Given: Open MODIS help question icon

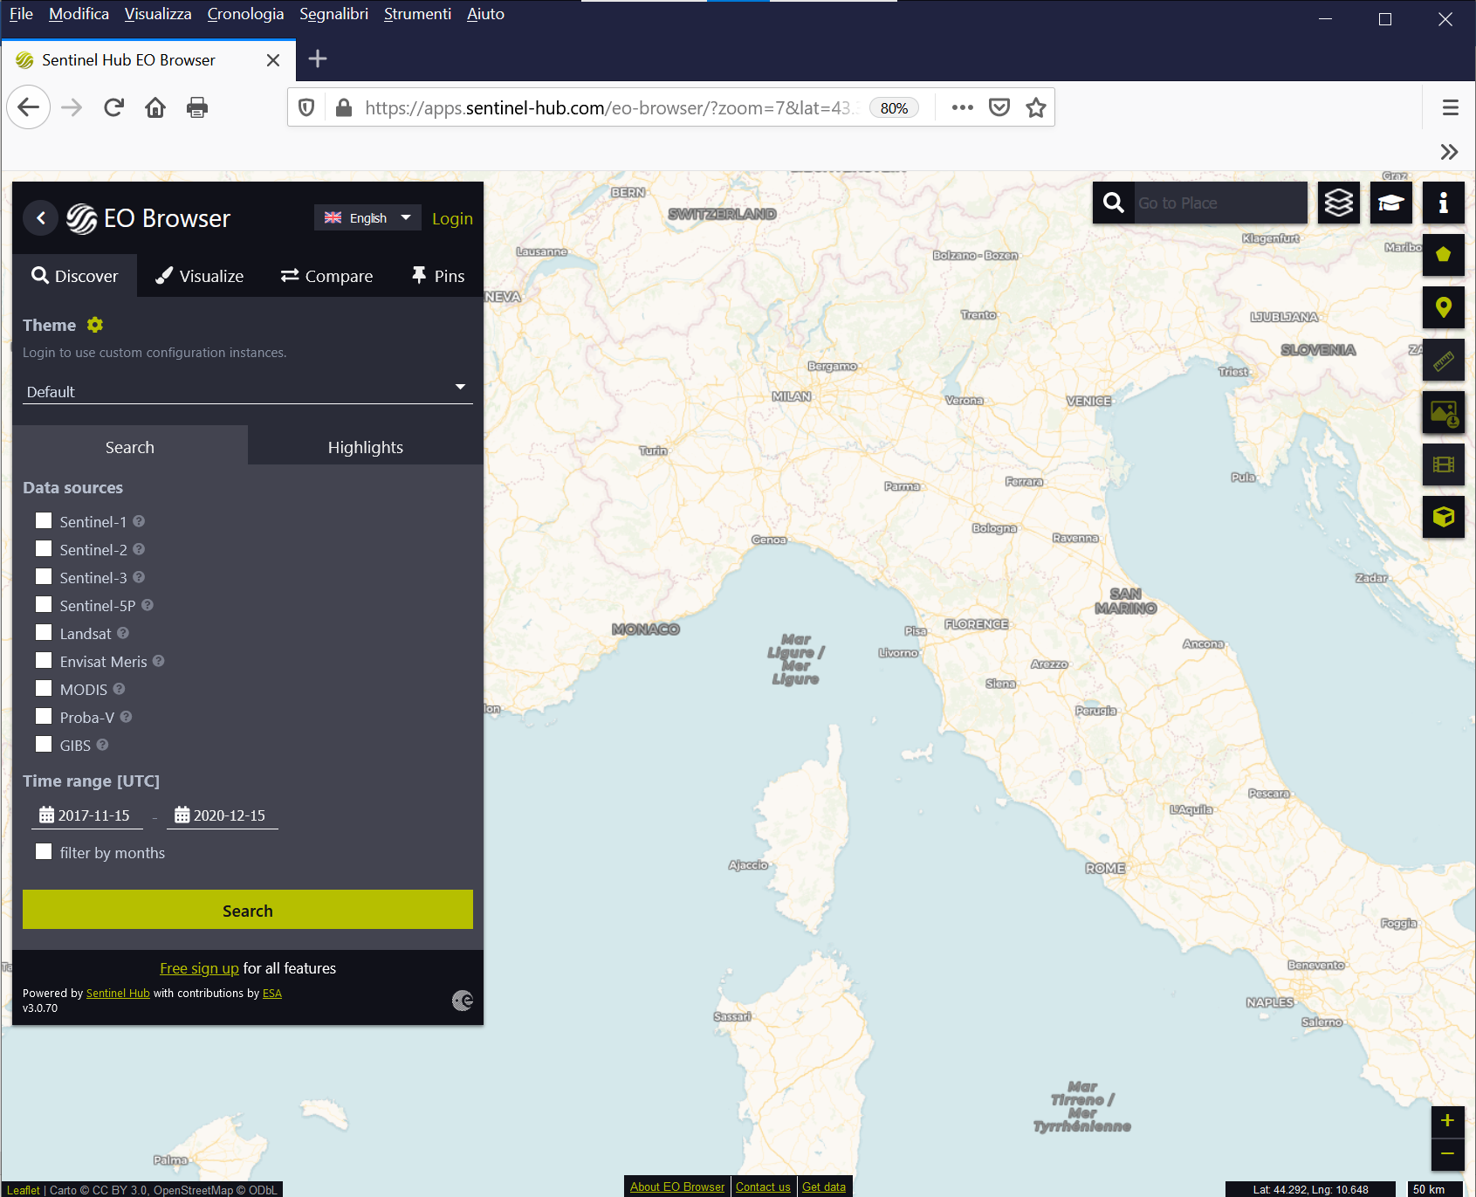Looking at the screenshot, I should tap(120, 689).
